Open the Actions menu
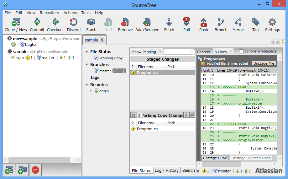The height and width of the screenshot is (179, 288). coord(70,13)
